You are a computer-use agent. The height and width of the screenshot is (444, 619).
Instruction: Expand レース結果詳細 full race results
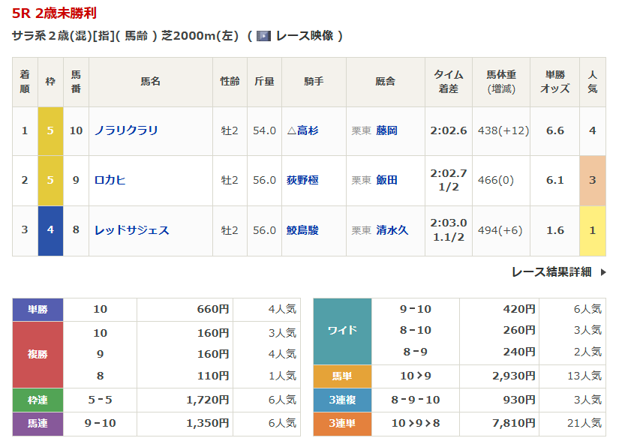pos(551,271)
